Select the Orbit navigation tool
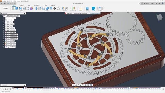 click(x=73, y=85)
